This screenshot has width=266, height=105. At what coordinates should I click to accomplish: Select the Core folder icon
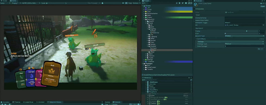click(x=146, y=12)
